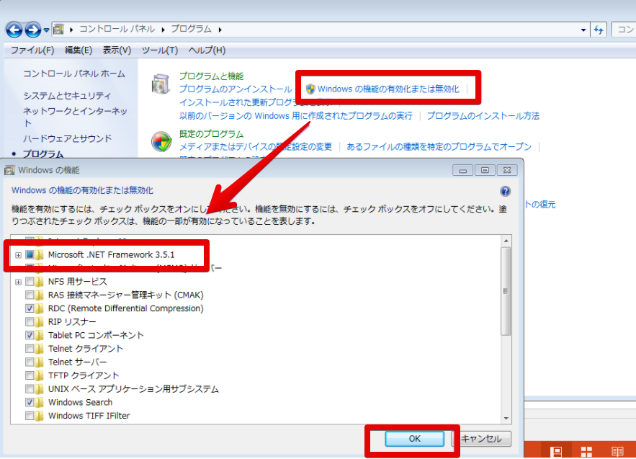The image size is (636, 459).
Task: Click the refresh icon beside address bar
Action: point(599,30)
